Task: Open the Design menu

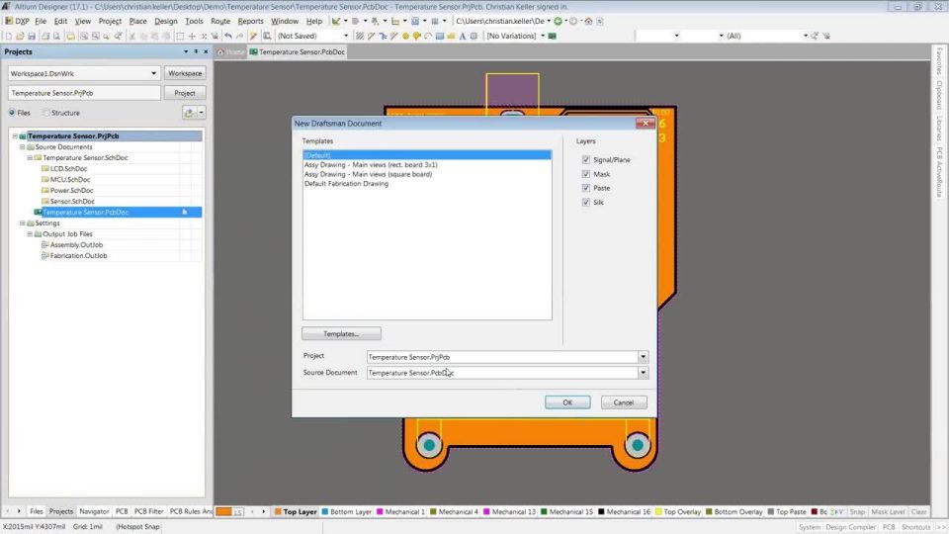Action: pos(166,21)
